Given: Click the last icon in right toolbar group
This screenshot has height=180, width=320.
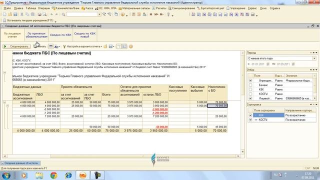Looking at the screenshot, I should coord(252,14).
